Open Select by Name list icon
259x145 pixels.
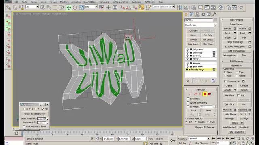pyautogui.click(x=49, y=7)
